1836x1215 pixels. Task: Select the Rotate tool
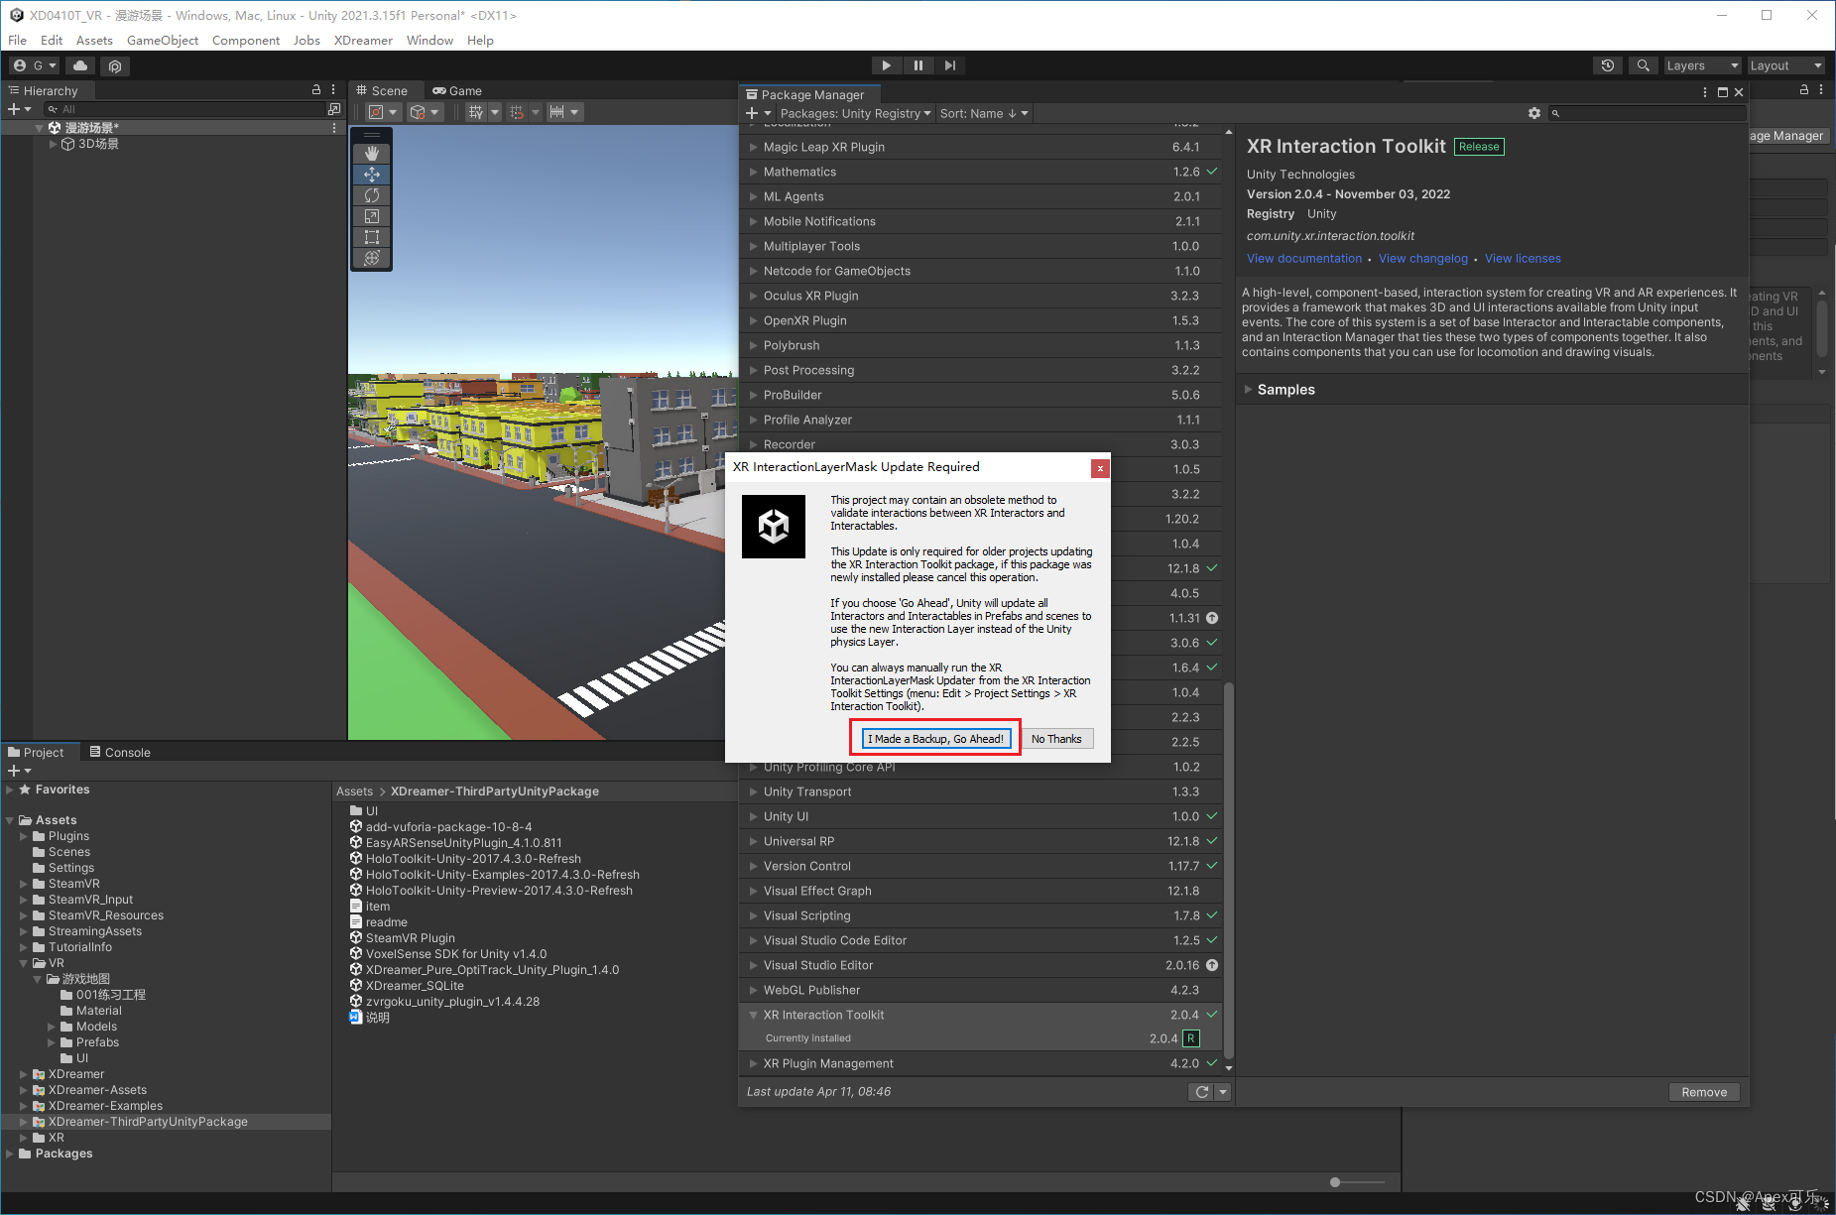(x=372, y=195)
